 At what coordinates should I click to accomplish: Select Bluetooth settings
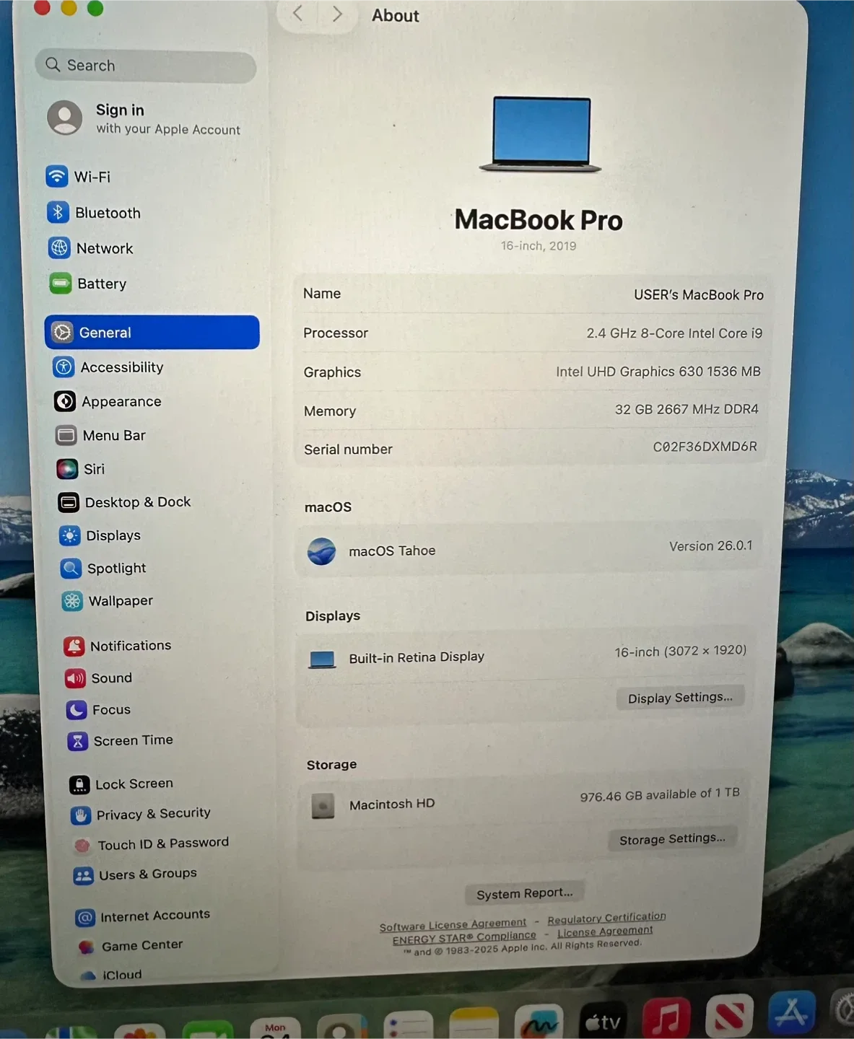pos(108,213)
